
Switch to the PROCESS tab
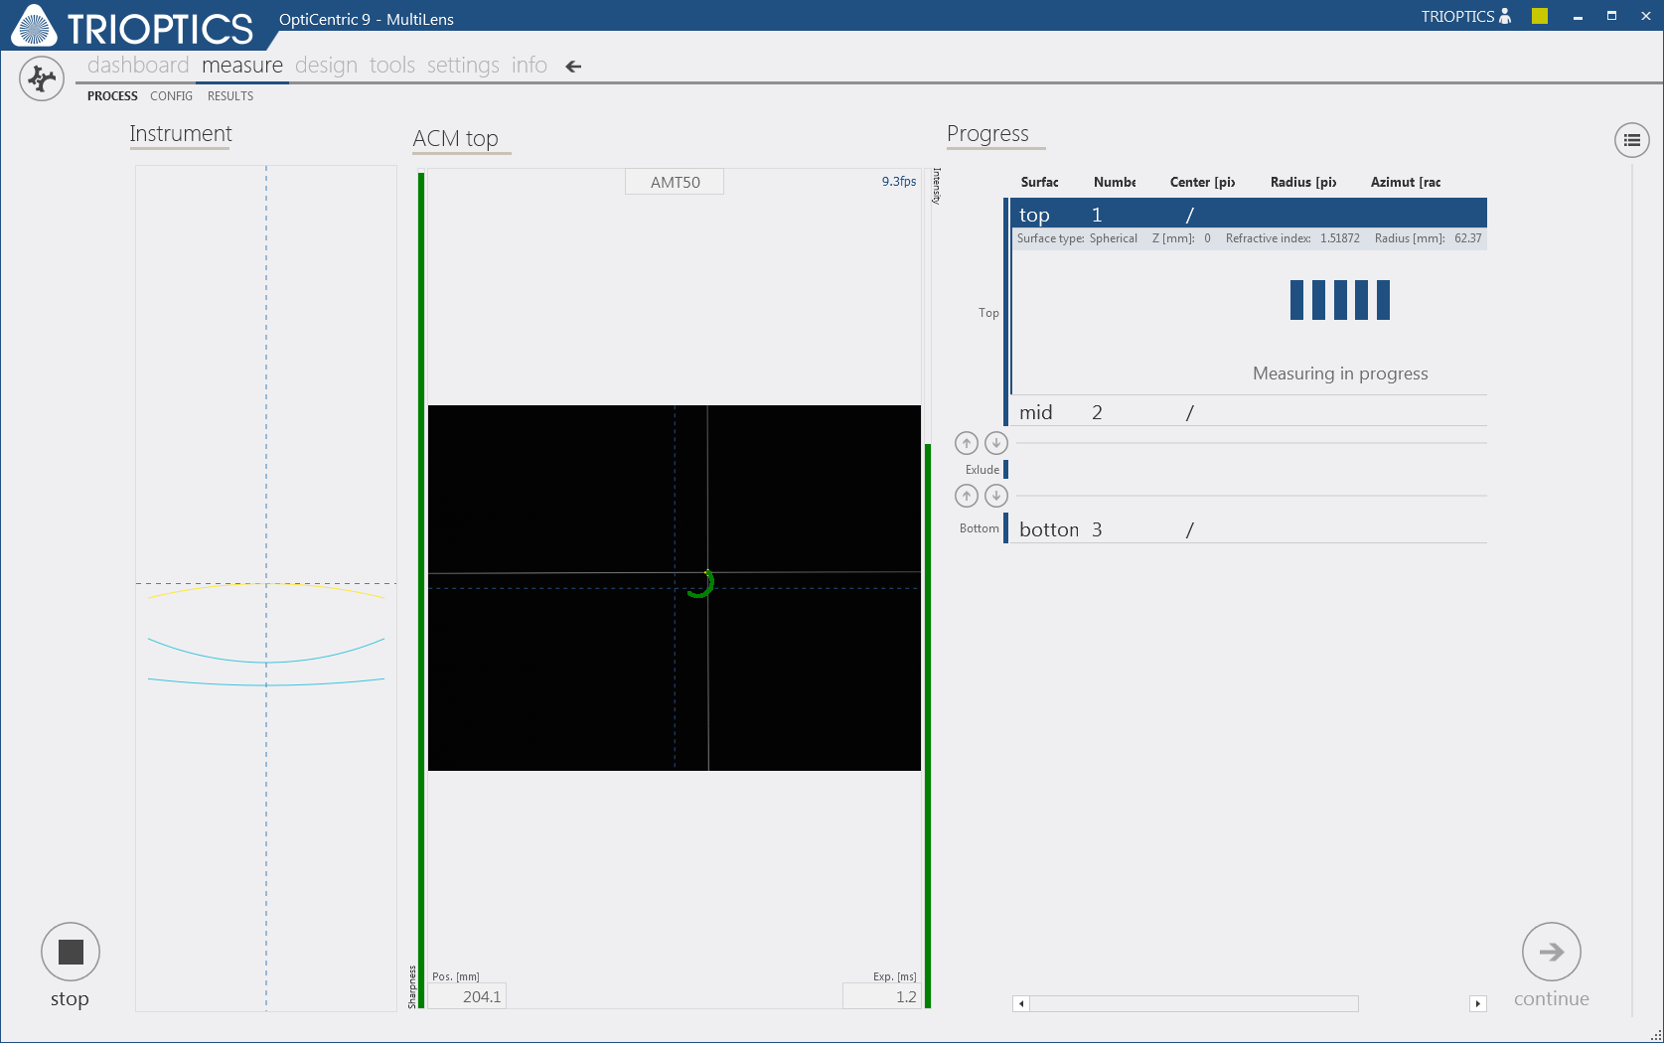point(112,96)
